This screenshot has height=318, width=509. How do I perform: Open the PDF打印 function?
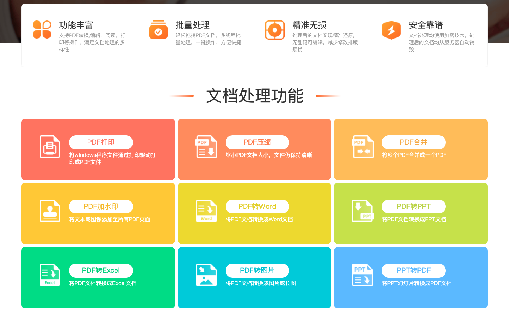coord(101,142)
